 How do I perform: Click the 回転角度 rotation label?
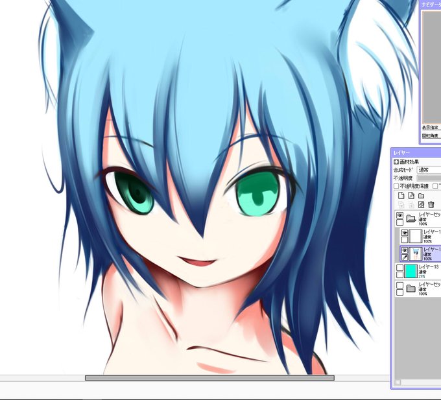[x=430, y=135]
